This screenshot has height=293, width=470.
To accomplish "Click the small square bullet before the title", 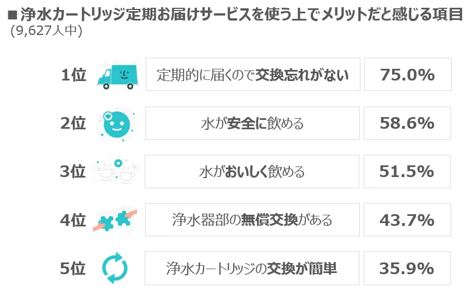I will pos(12,14).
